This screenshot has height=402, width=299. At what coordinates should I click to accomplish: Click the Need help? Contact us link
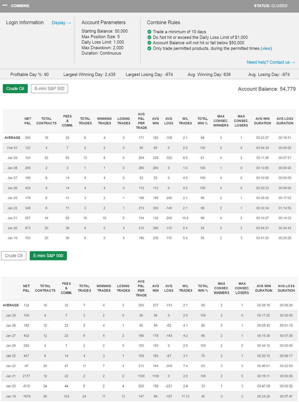(271, 62)
